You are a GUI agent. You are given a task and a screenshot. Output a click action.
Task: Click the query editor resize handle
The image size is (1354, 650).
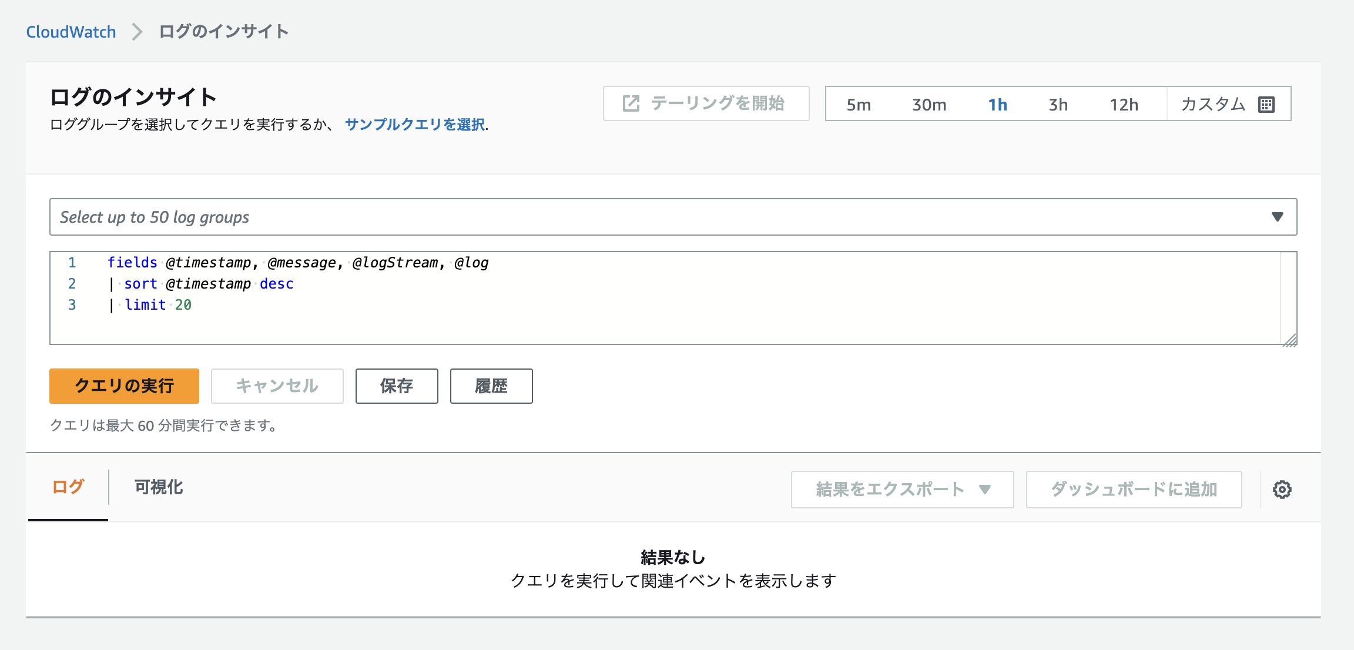(1289, 340)
